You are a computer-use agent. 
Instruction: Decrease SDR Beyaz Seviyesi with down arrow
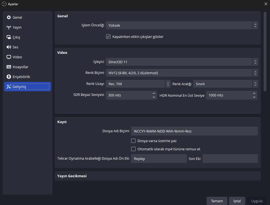click(154, 97)
